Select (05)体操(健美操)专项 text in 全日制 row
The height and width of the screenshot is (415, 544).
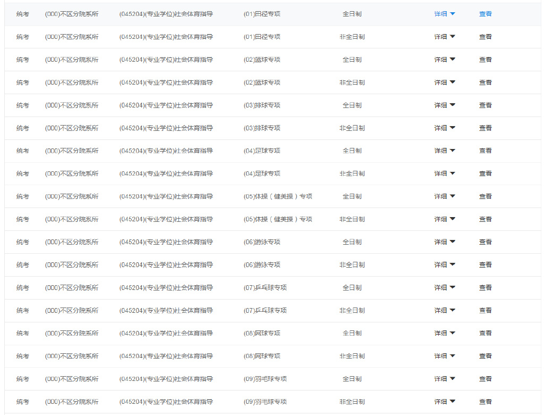(x=278, y=196)
